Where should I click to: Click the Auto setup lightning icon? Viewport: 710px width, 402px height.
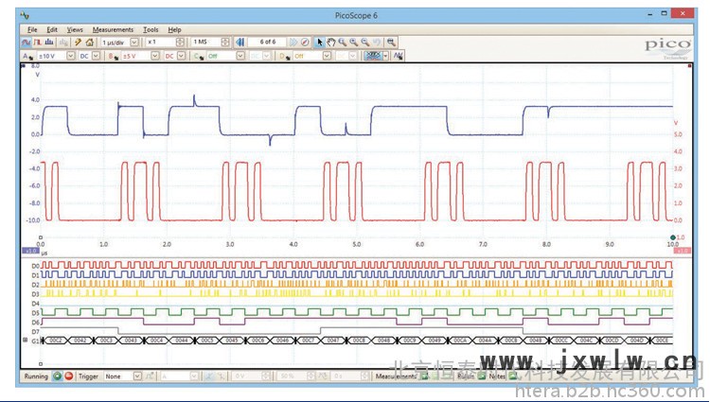point(78,42)
